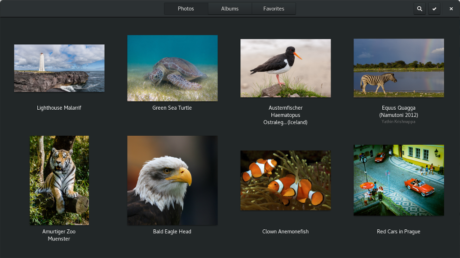Open the Favorites tab

point(274,9)
